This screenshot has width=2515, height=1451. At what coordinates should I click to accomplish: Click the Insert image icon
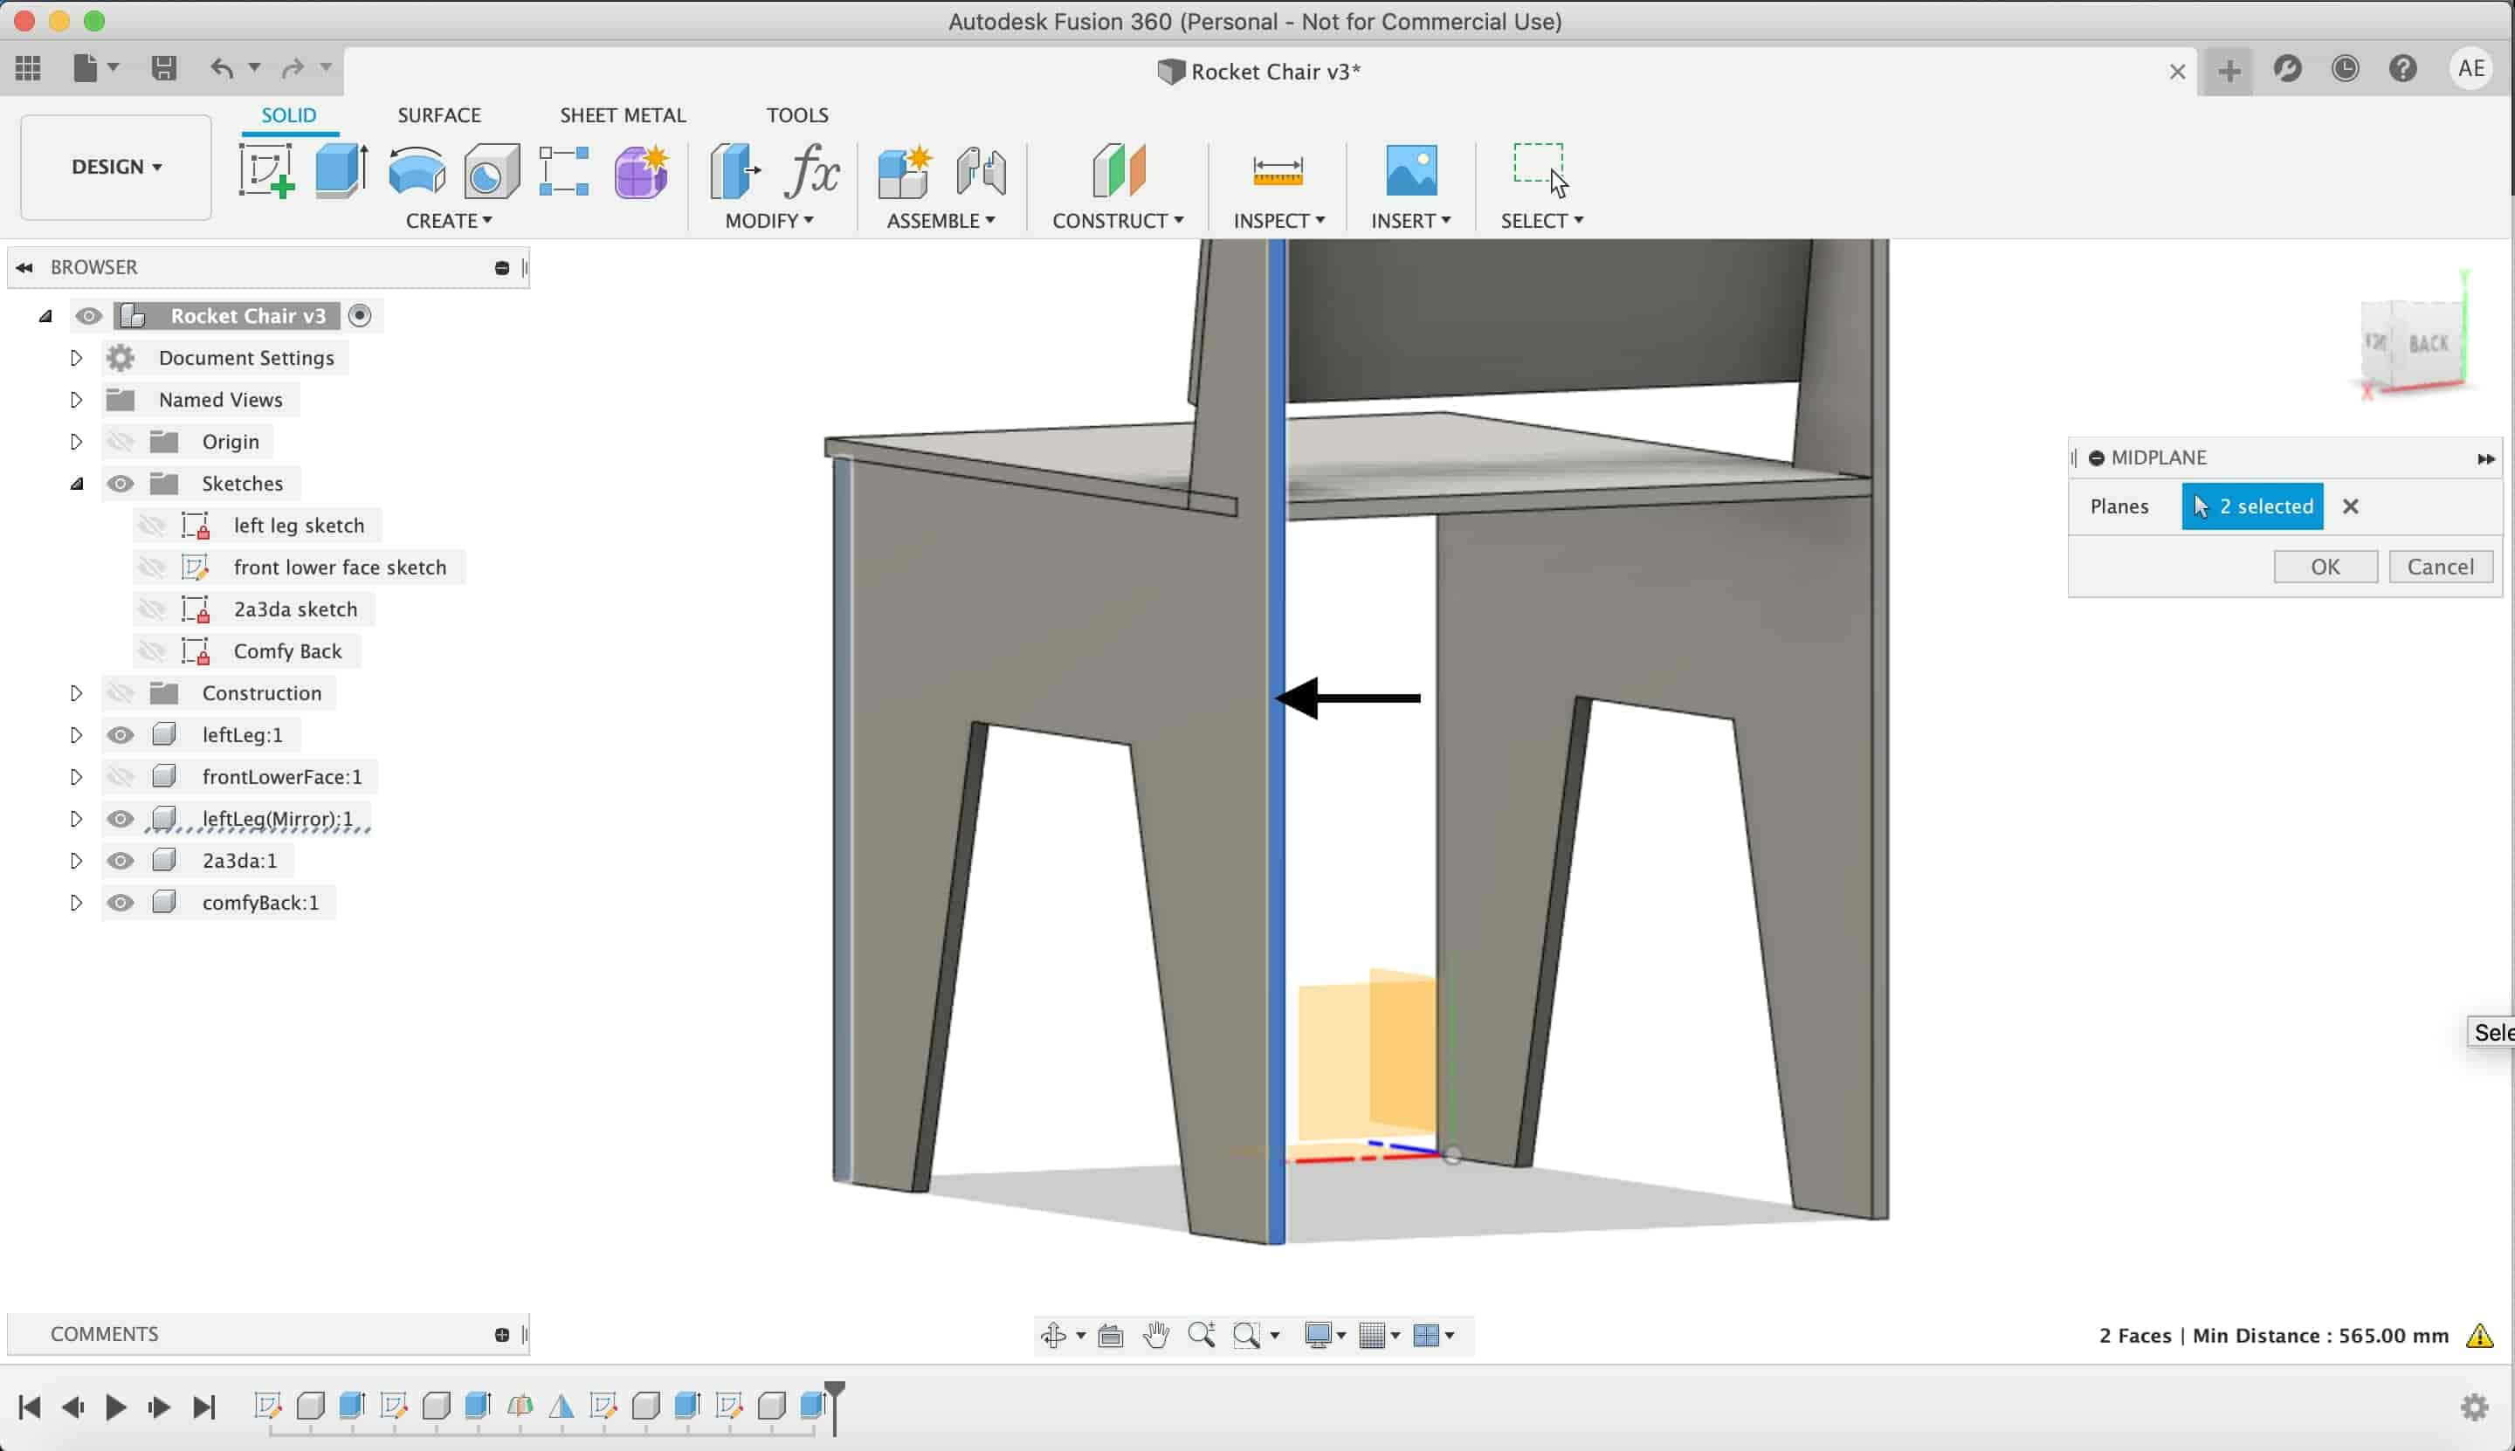click(1411, 170)
